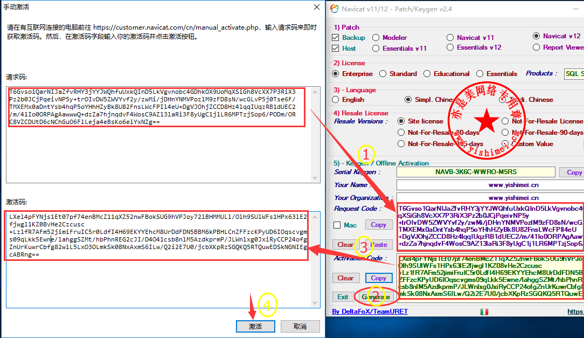Select the Enterprise license radio
The image size is (584, 338).
[x=336, y=74]
